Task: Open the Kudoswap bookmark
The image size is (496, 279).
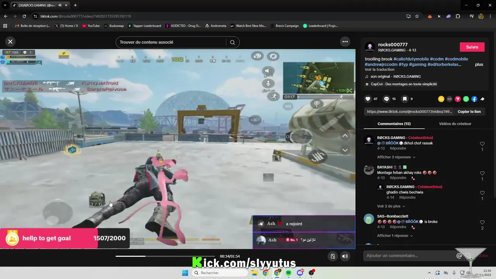Action: point(114,26)
